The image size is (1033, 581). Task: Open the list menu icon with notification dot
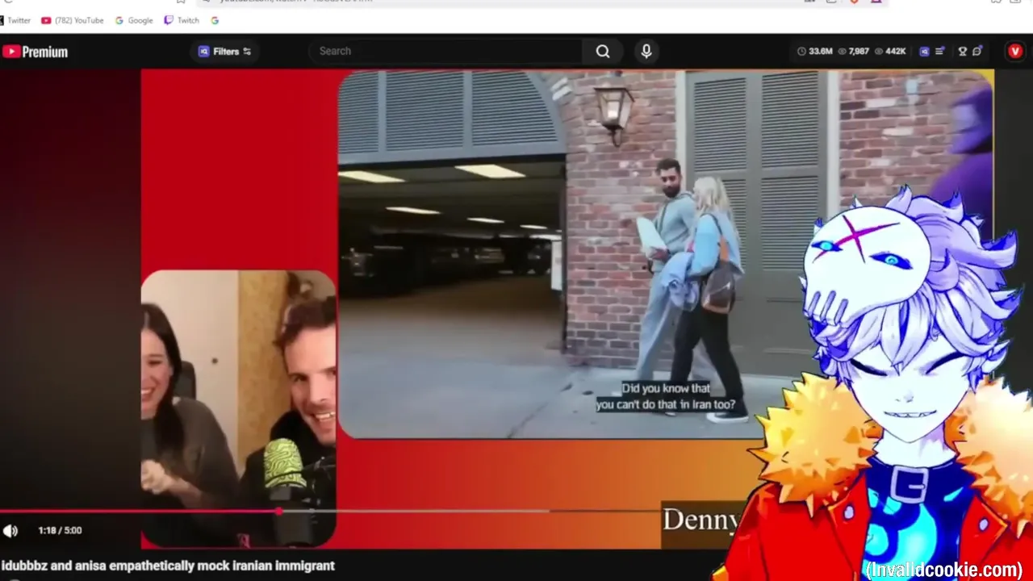coord(940,52)
